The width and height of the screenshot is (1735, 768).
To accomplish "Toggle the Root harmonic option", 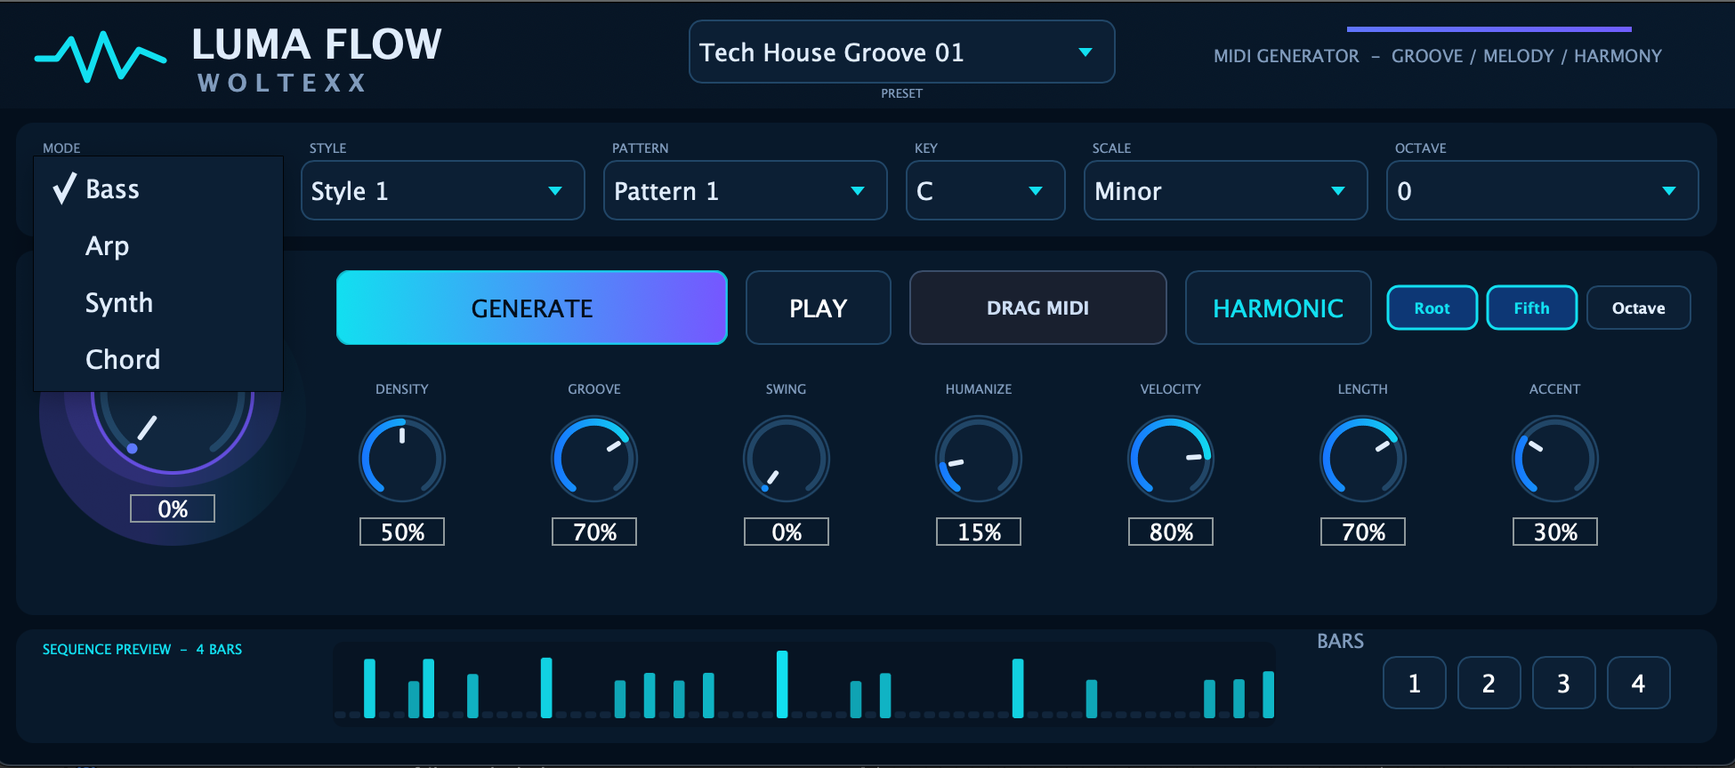I will [x=1432, y=308].
